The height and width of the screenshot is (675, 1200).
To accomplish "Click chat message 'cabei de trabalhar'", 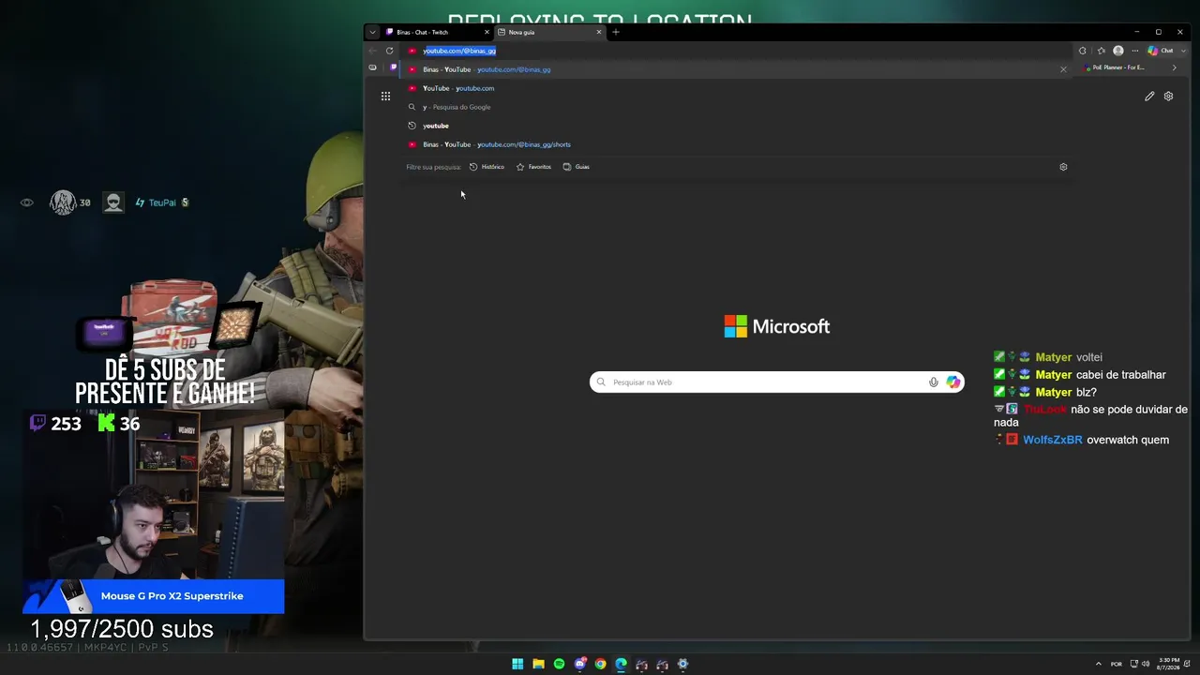I will pyautogui.click(x=1120, y=375).
